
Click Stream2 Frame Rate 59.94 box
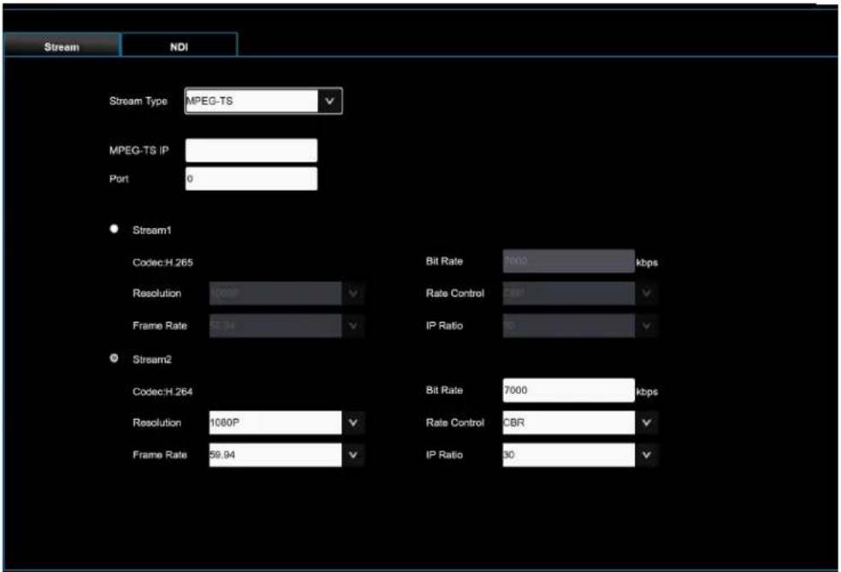click(x=275, y=455)
